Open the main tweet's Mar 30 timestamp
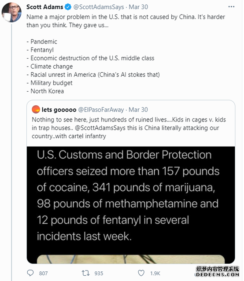 click(x=138, y=7)
